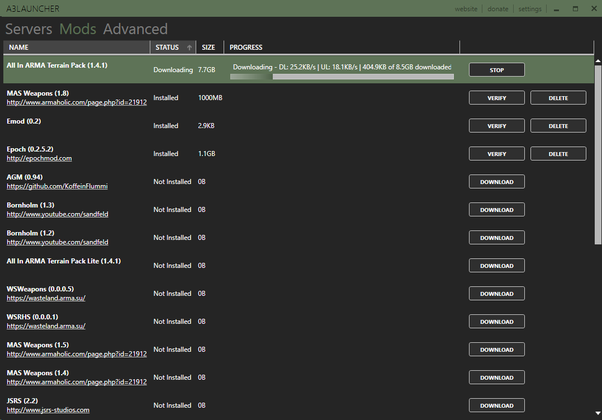Open wasteland.arma.su link under WSRHS
This screenshot has width=602, height=420.
coord(46,326)
